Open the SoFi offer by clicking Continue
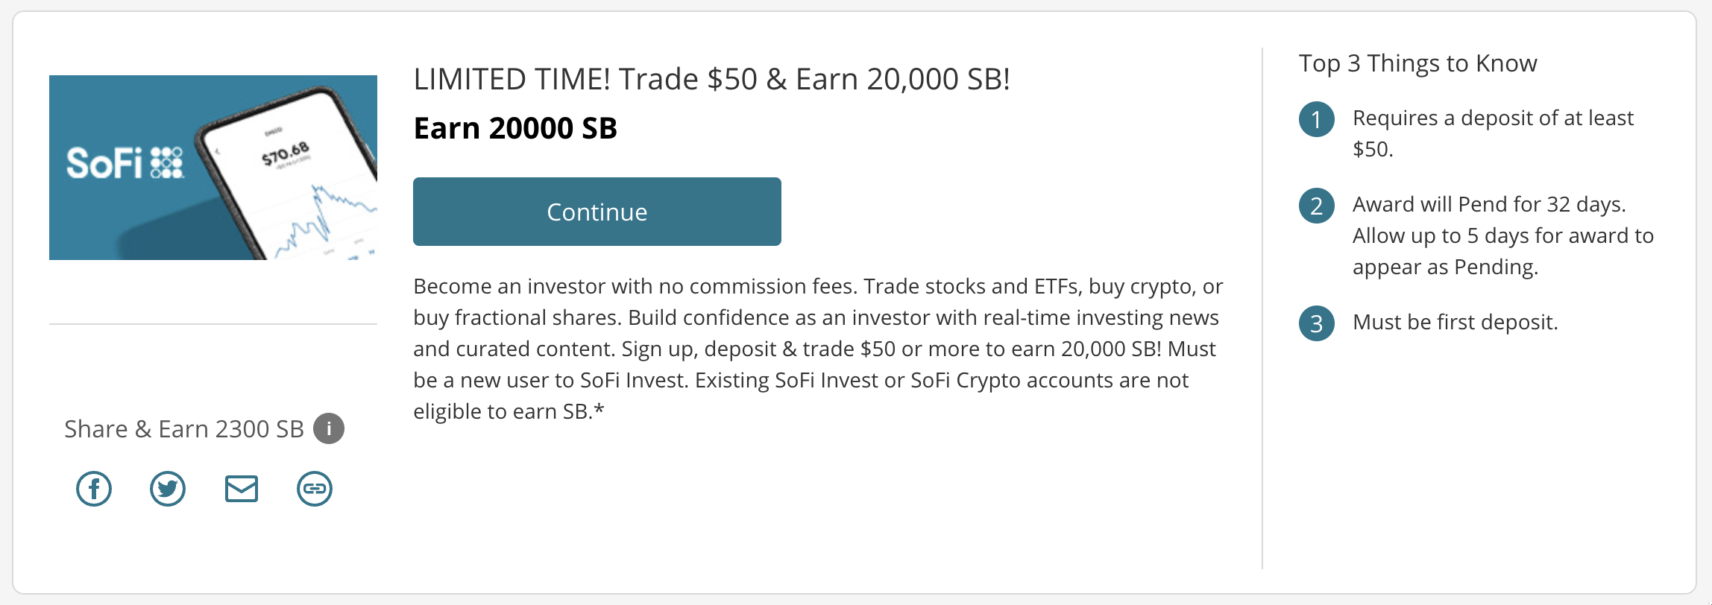This screenshot has width=1712, height=605. 597,212
